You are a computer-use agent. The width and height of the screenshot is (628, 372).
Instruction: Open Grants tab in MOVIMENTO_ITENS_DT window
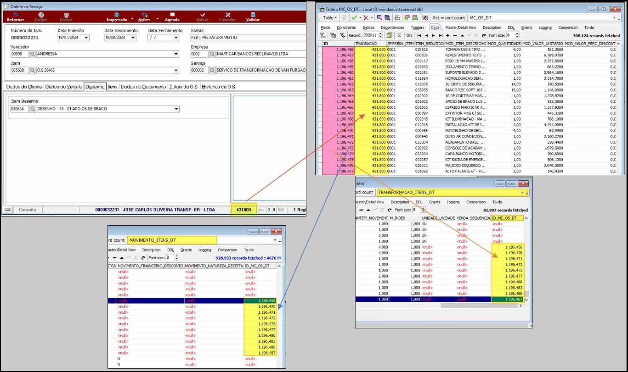click(186, 250)
